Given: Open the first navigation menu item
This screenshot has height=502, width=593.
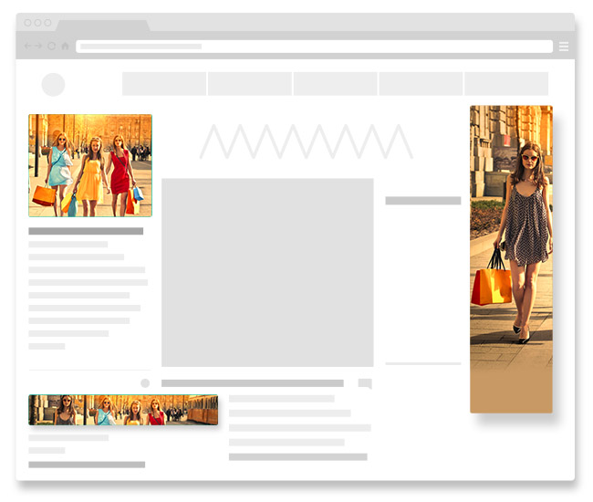Looking at the screenshot, I should click(164, 84).
